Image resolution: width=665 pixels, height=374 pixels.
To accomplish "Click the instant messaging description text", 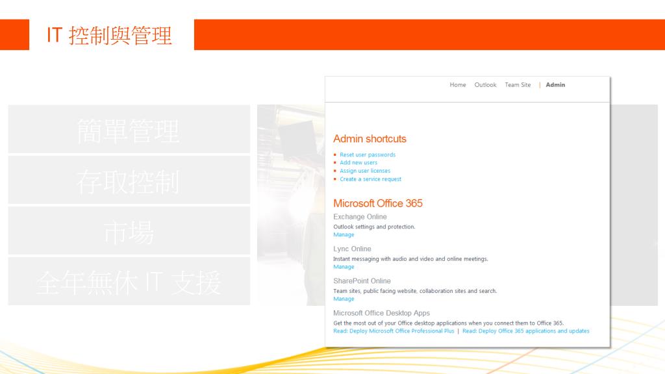I will pyautogui.click(x=410, y=259).
